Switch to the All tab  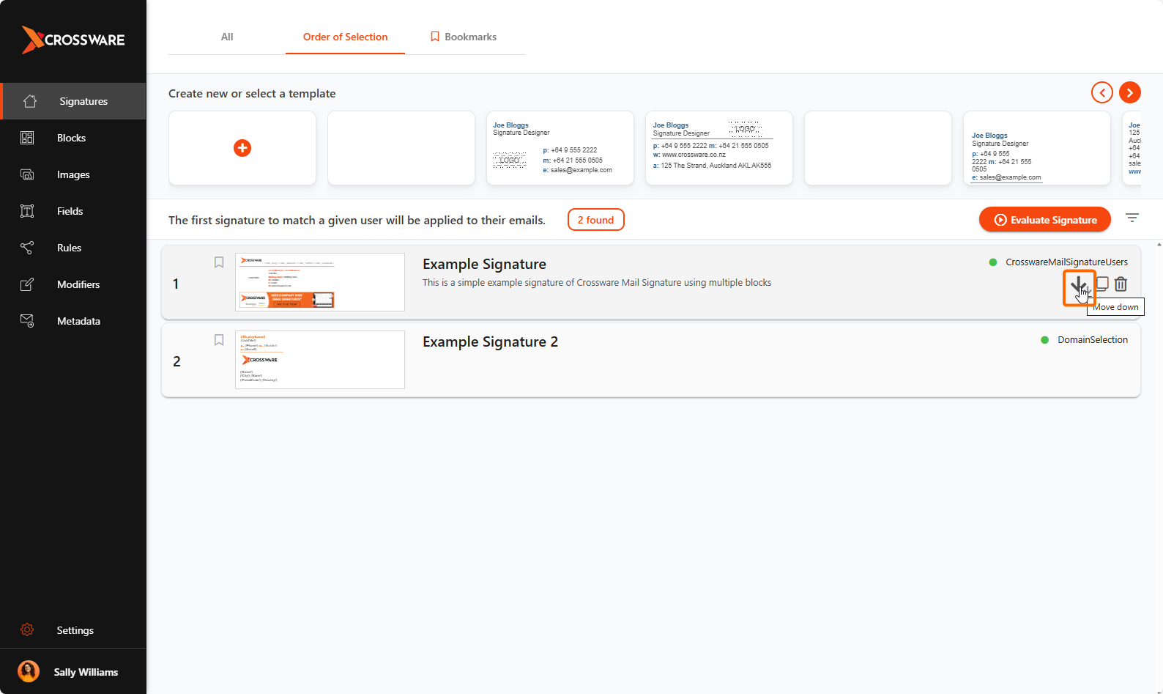coord(227,37)
